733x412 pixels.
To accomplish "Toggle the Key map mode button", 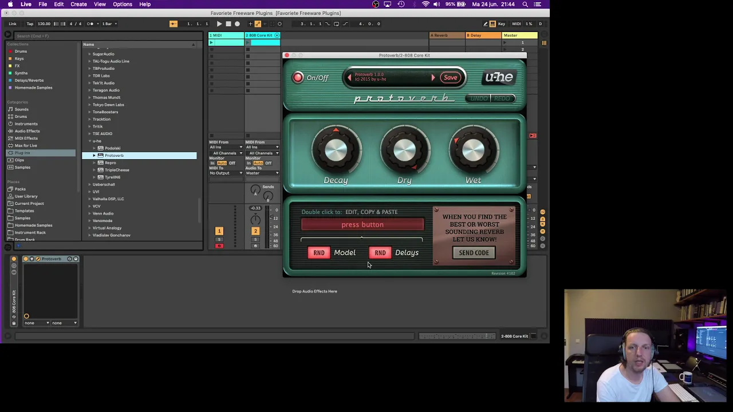I will tap(502, 23).
